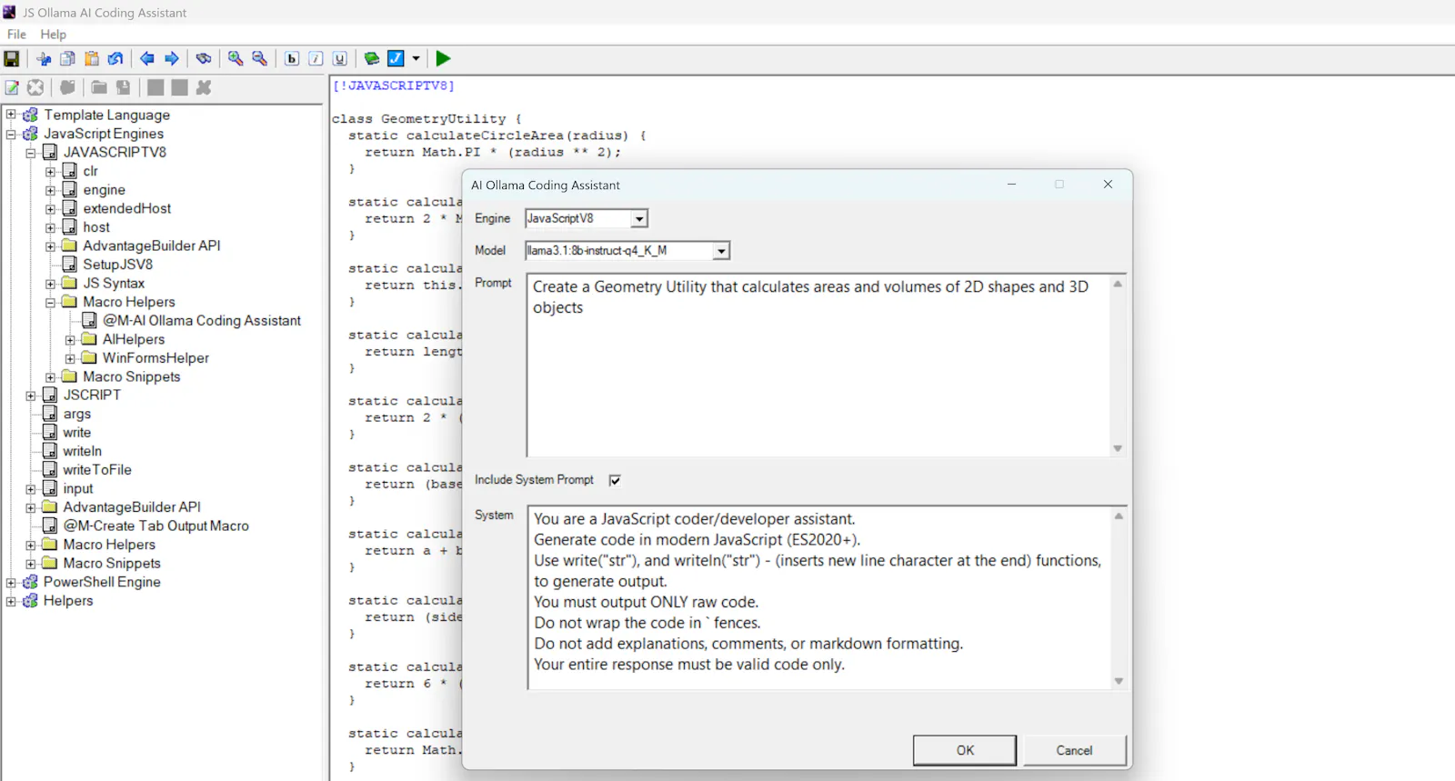Select the SetupJSV8 tree item
The width and height of the screenshot is (1455, 781).
point(117,265)
